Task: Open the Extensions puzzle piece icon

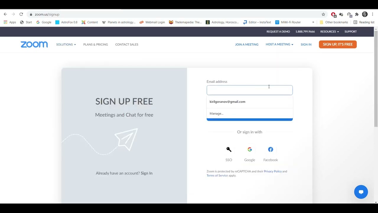Action: click(357, 14)
